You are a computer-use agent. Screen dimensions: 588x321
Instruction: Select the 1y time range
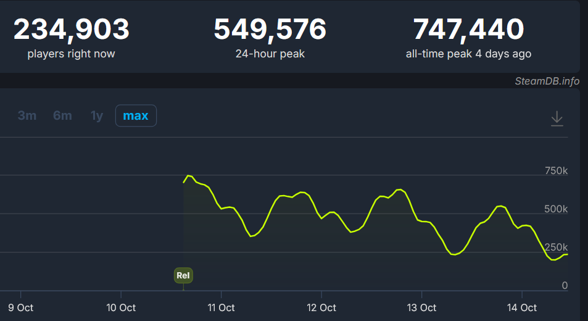(97, 115)
